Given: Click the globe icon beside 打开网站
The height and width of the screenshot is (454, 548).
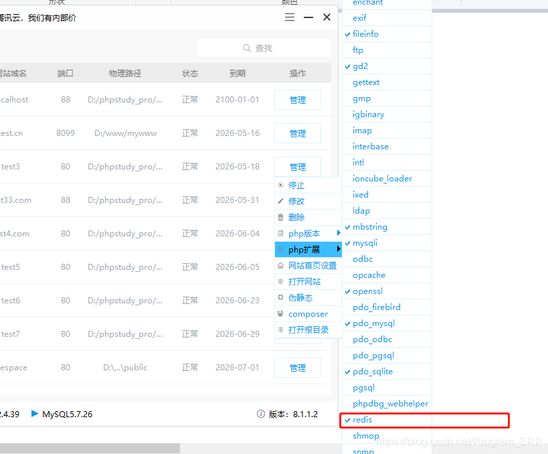Looking at the screenshot, I should pyautogui.click(x=280, y=281).
